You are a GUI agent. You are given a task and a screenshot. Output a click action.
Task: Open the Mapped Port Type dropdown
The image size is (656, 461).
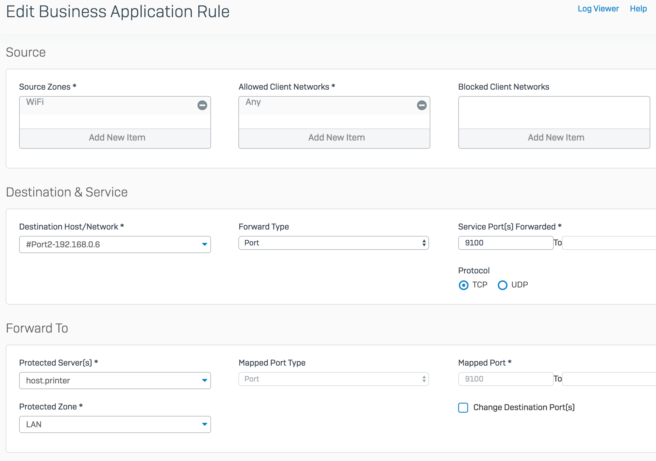click(334, 379)
